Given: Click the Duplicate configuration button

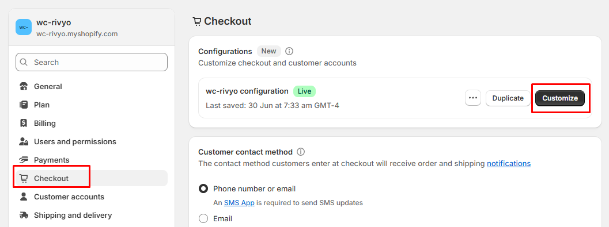Looking at the screenshot, I should (x=508, y=98).
